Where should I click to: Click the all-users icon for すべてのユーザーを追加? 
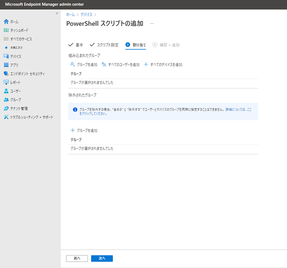pyautogui.click(x=104, y=64)
